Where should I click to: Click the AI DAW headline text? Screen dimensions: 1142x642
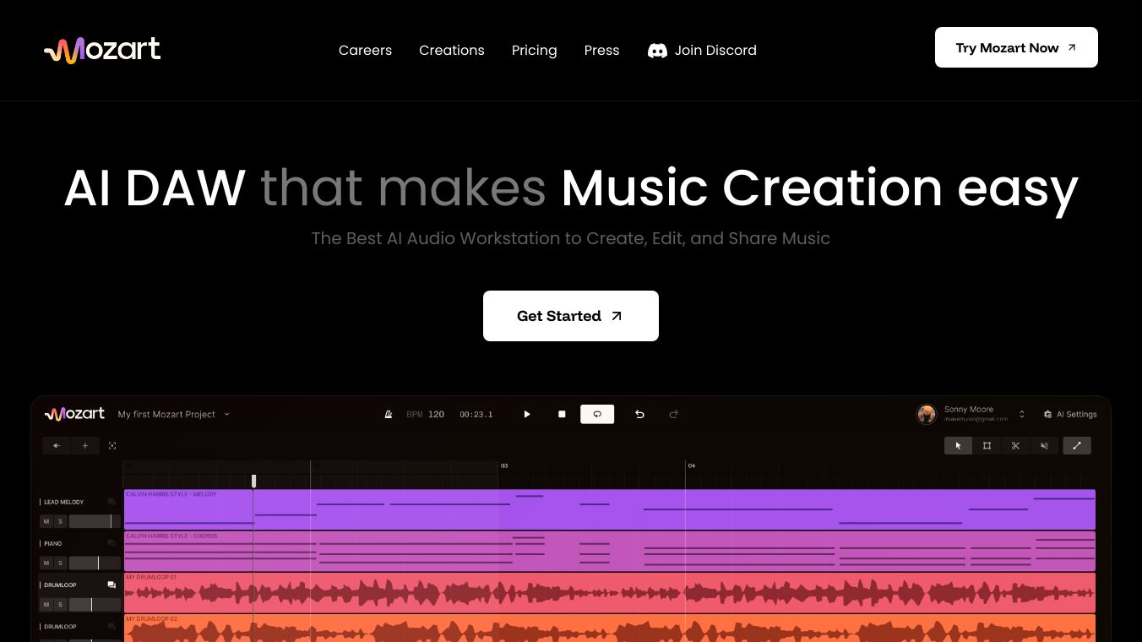(155, 188)
